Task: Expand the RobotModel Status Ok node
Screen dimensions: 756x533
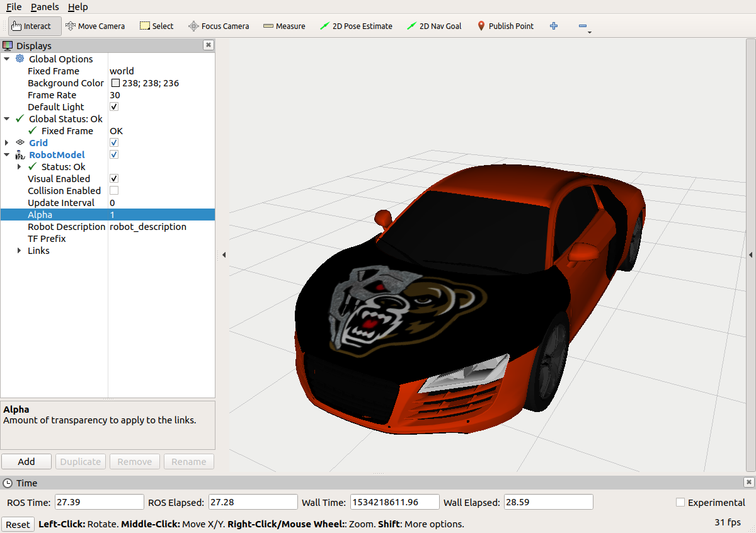Action: pos(20,166)
